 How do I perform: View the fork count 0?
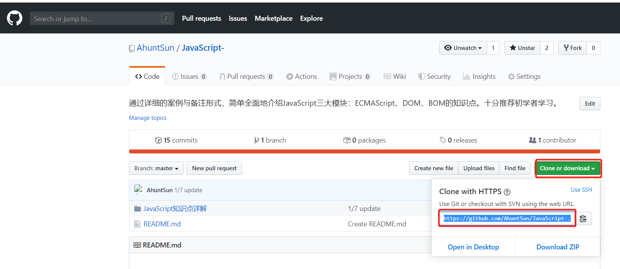pyautogui.click(x=593, y=48)
